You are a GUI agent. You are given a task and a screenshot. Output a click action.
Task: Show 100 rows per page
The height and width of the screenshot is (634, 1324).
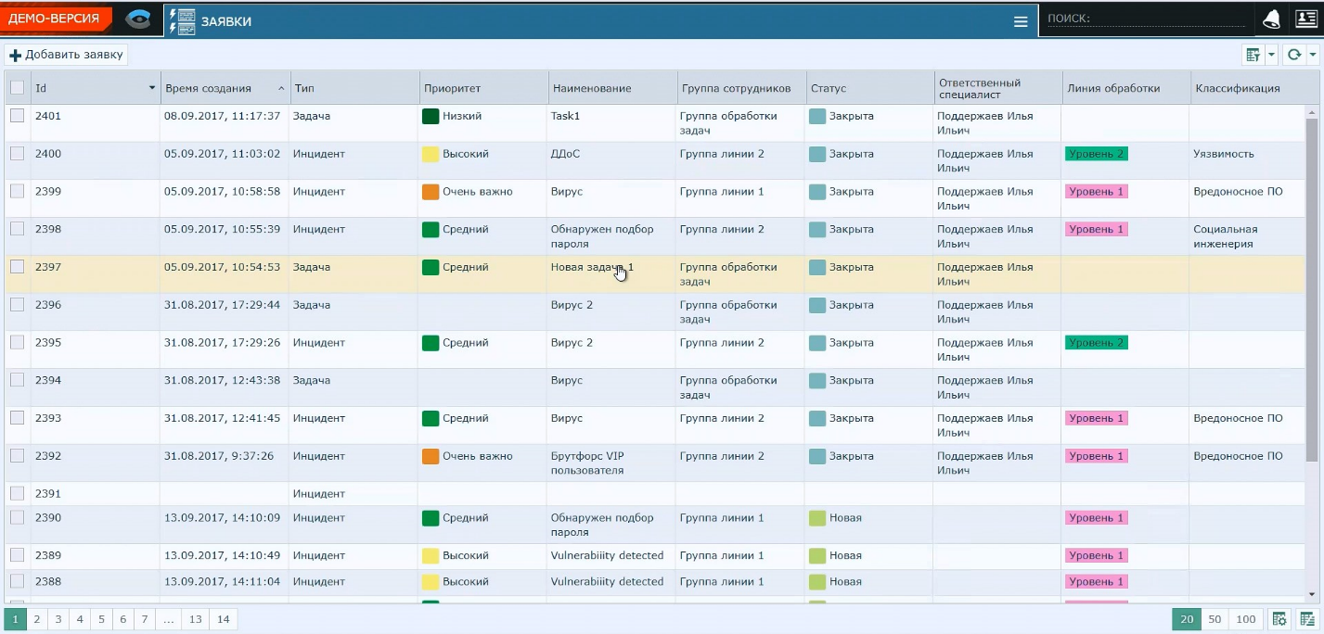(1245, 619)
